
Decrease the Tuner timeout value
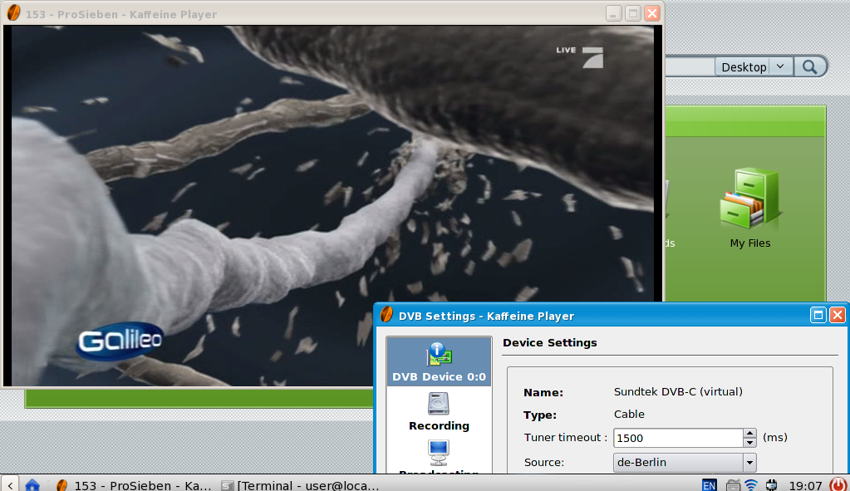(749, 442)
